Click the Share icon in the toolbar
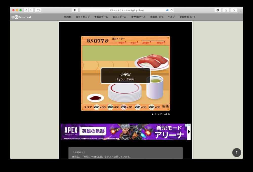The image size is (253, 172). 226,10
